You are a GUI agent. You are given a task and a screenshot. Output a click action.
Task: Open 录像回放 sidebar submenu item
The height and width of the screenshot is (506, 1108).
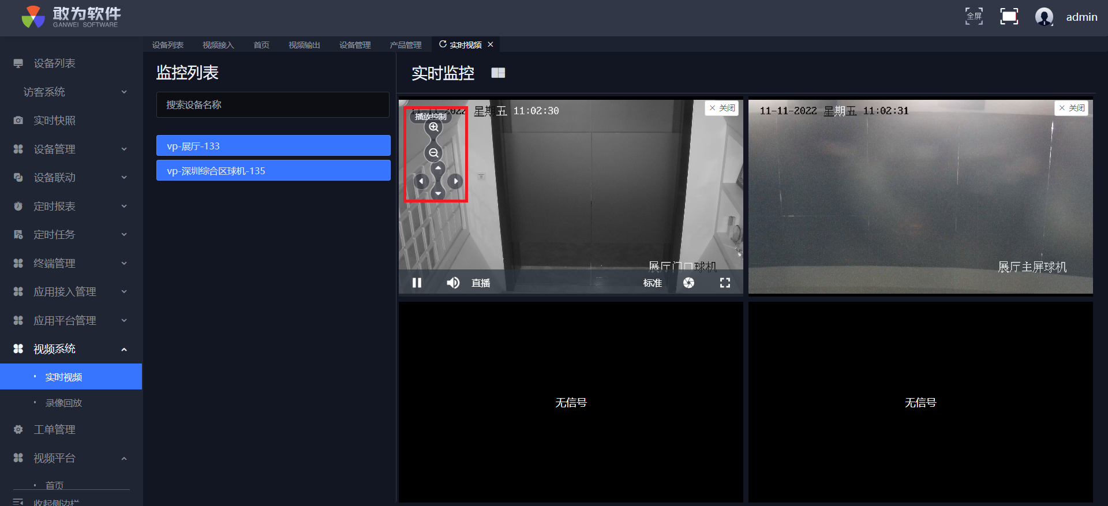tap(71, 403)
